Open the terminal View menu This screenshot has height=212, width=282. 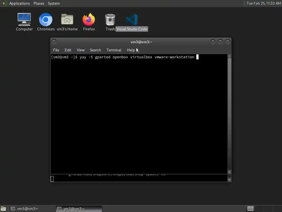(81, 50)
